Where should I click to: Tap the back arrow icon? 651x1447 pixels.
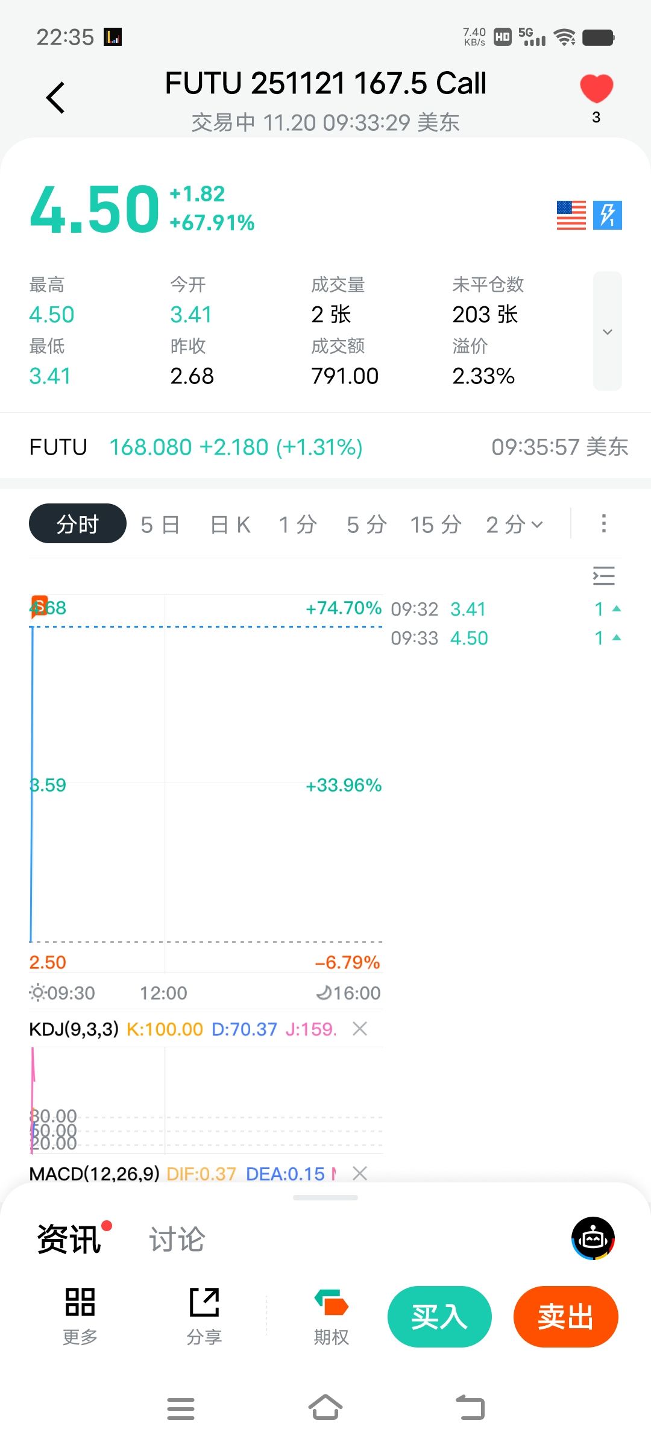tap(55, 98)
